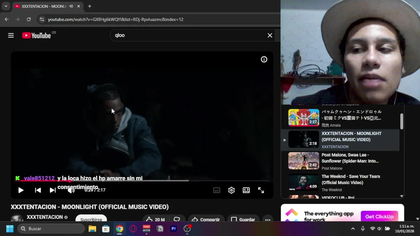Click the Buscar taskbar search box
The image size is (420, 236).
point(52,229)
